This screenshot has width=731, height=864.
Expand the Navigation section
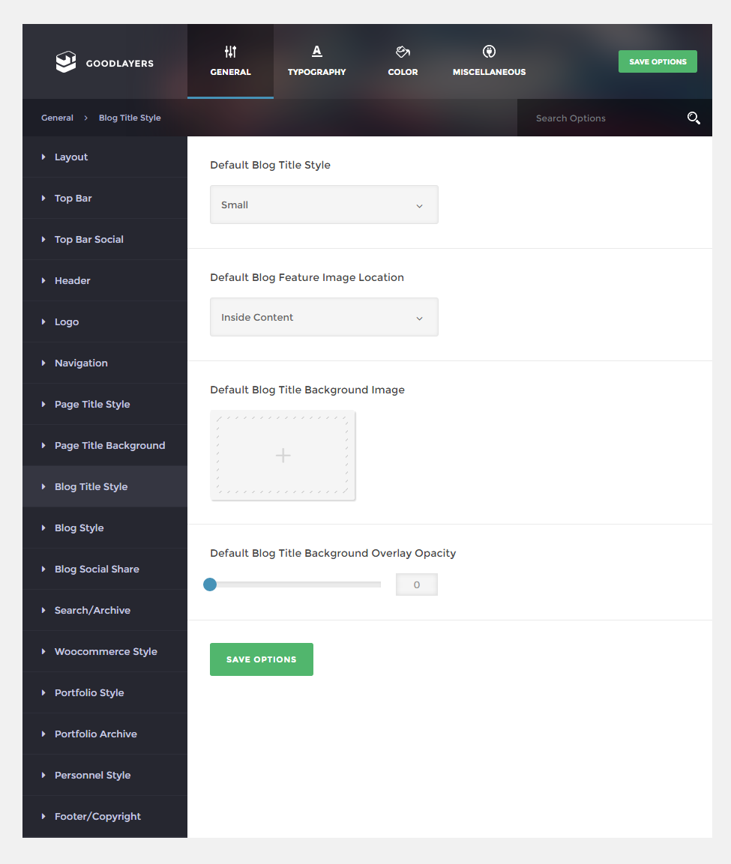pyautogui.click(x=105, y=363)
